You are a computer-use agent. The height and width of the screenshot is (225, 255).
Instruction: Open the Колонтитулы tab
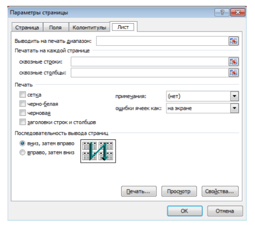click(x=89, y=27)
